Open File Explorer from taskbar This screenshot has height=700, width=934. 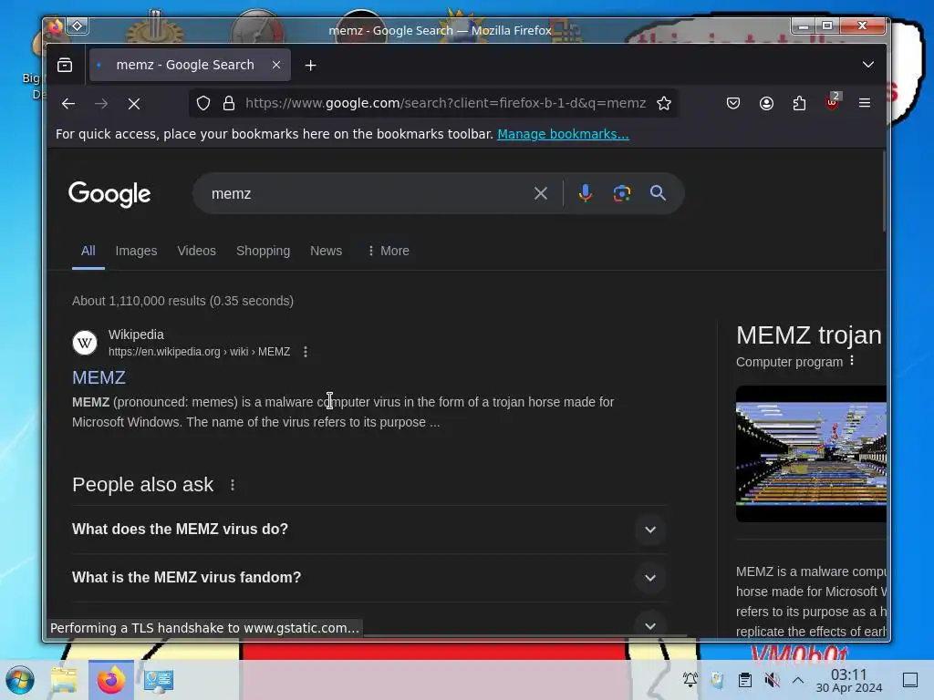pyautogui.click(x=65, y=680)
